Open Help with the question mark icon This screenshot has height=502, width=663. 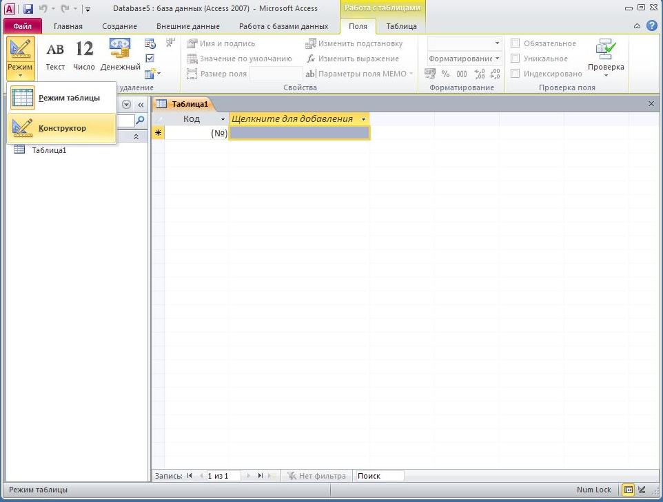click(652, 25)
